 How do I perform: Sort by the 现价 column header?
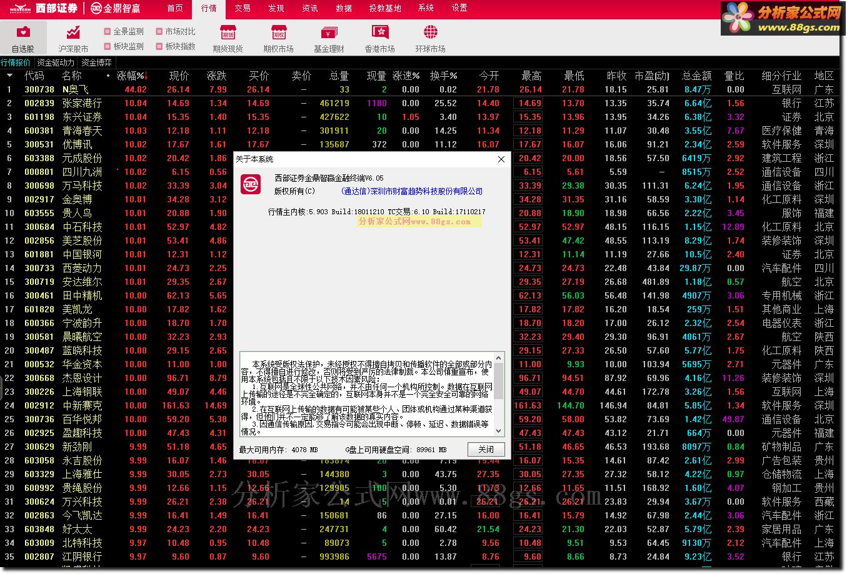click(x=179, y=76)
